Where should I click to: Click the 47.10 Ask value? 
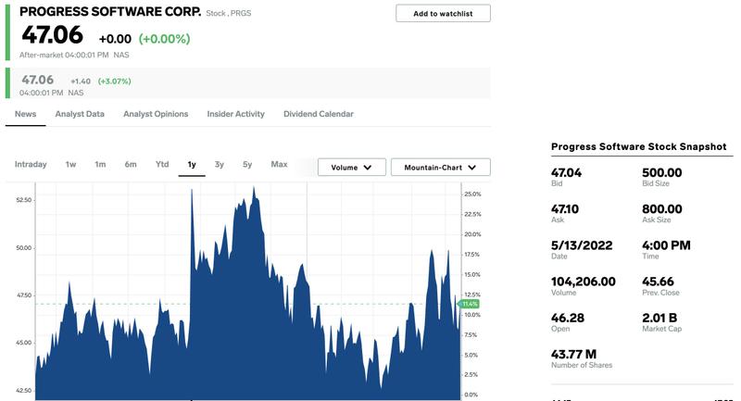point(565,208)
